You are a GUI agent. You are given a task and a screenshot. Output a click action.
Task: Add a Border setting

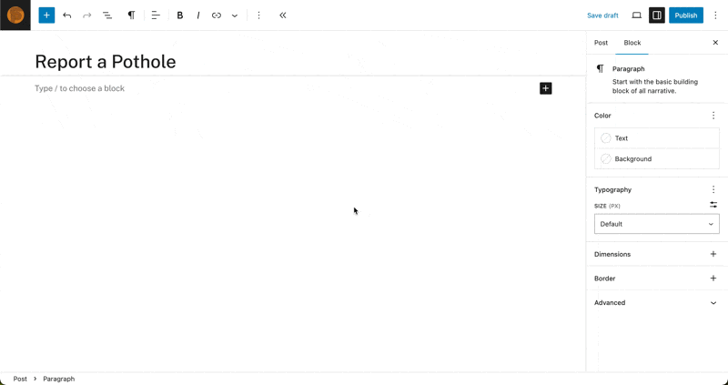713,279
